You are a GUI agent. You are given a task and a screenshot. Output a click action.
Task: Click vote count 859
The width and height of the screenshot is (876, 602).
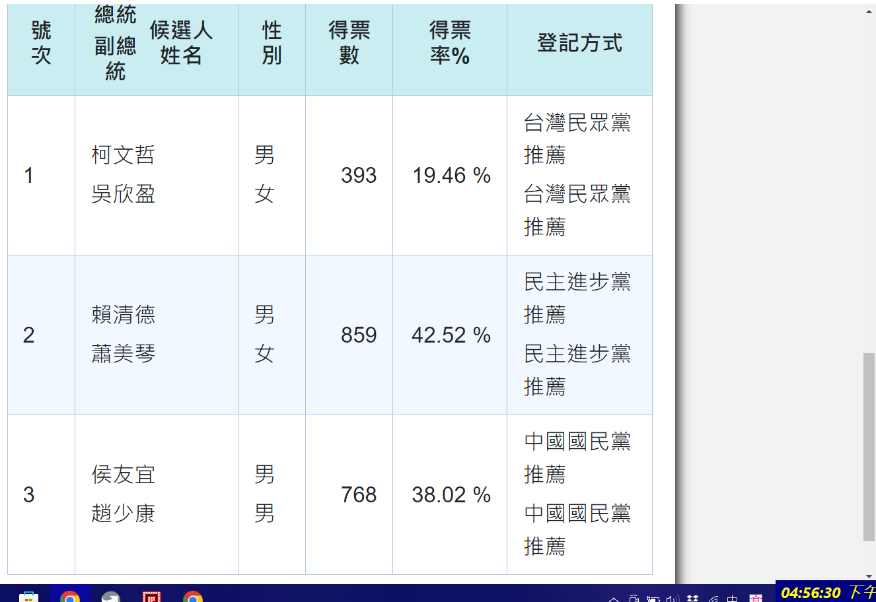coord(359,335)
